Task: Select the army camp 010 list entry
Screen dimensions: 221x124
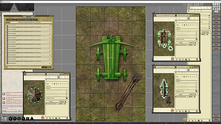Action: click(28, 38)
